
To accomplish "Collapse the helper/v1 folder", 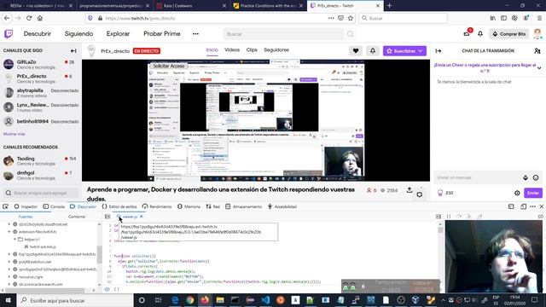I will [15, 239].
